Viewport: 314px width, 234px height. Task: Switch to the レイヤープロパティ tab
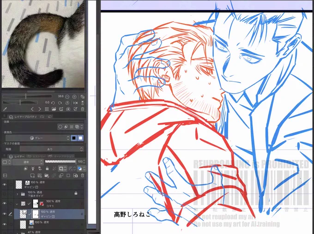pos(24,117)
